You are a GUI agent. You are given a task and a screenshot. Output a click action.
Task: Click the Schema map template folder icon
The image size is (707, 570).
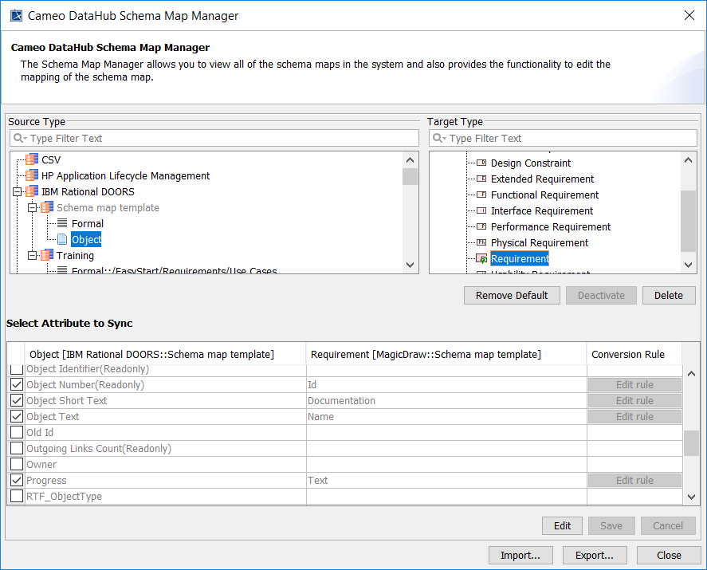pos(47,207)
